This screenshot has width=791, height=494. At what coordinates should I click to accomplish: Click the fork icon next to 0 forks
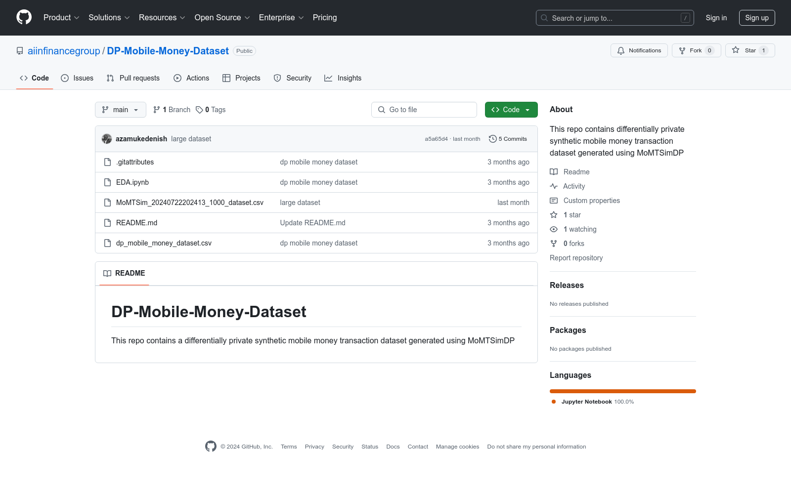tap(554, 244)
